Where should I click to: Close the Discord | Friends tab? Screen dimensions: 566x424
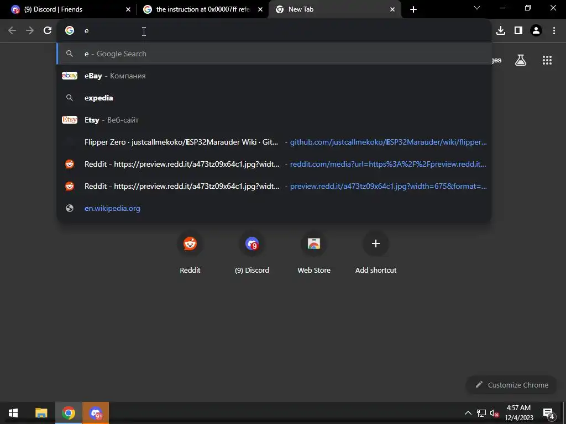click(x=128, y=9)
